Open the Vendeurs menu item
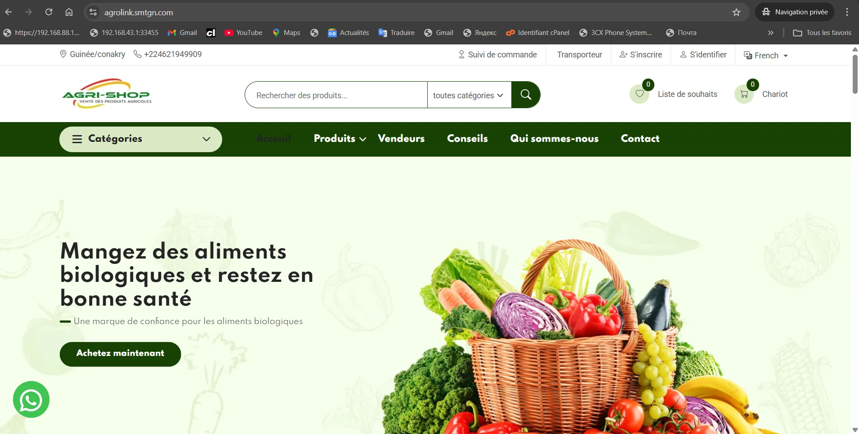The width and height of the screenshot is (859, 434). click(x=401, y=139)
